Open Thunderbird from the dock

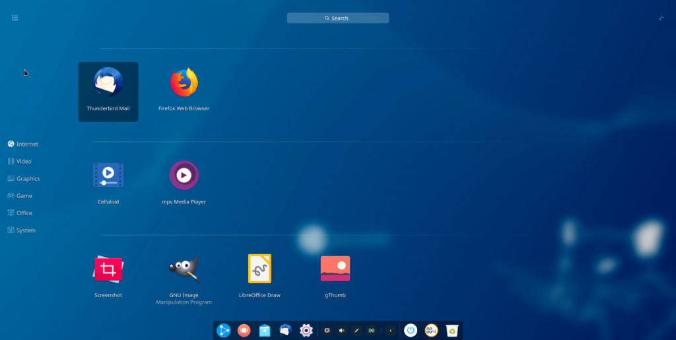285,331
